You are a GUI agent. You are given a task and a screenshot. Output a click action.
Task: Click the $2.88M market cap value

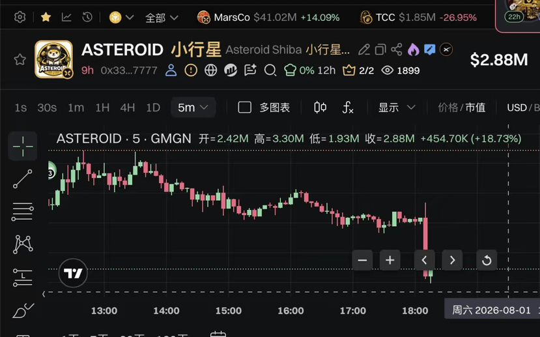pos(499,59)
